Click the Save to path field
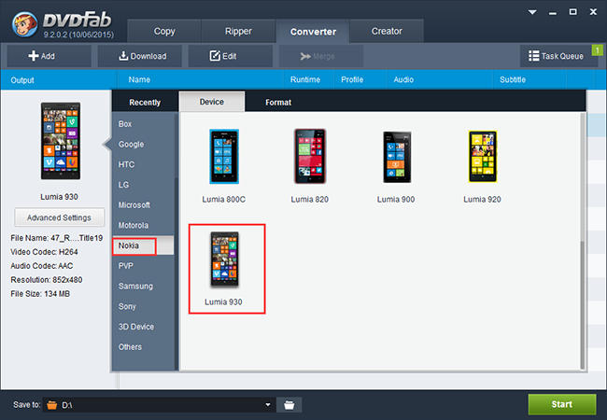 tap(159, 405)
